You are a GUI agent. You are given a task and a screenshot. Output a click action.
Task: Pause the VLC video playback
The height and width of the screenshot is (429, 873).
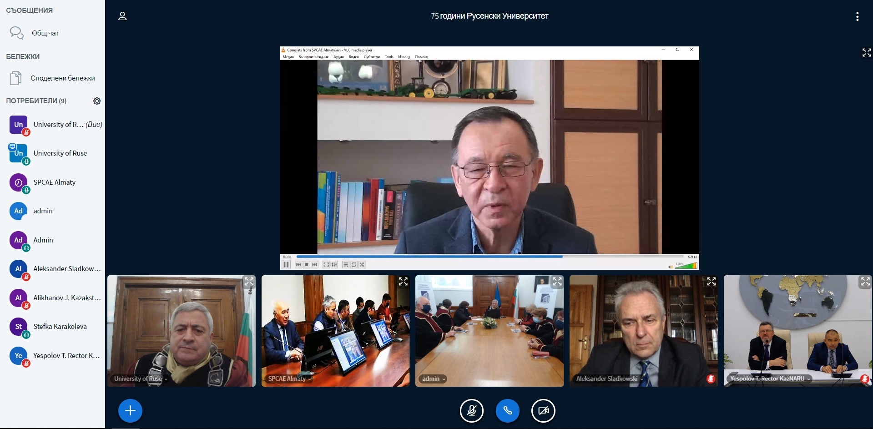pyautogui.click(x=286, y=264)
